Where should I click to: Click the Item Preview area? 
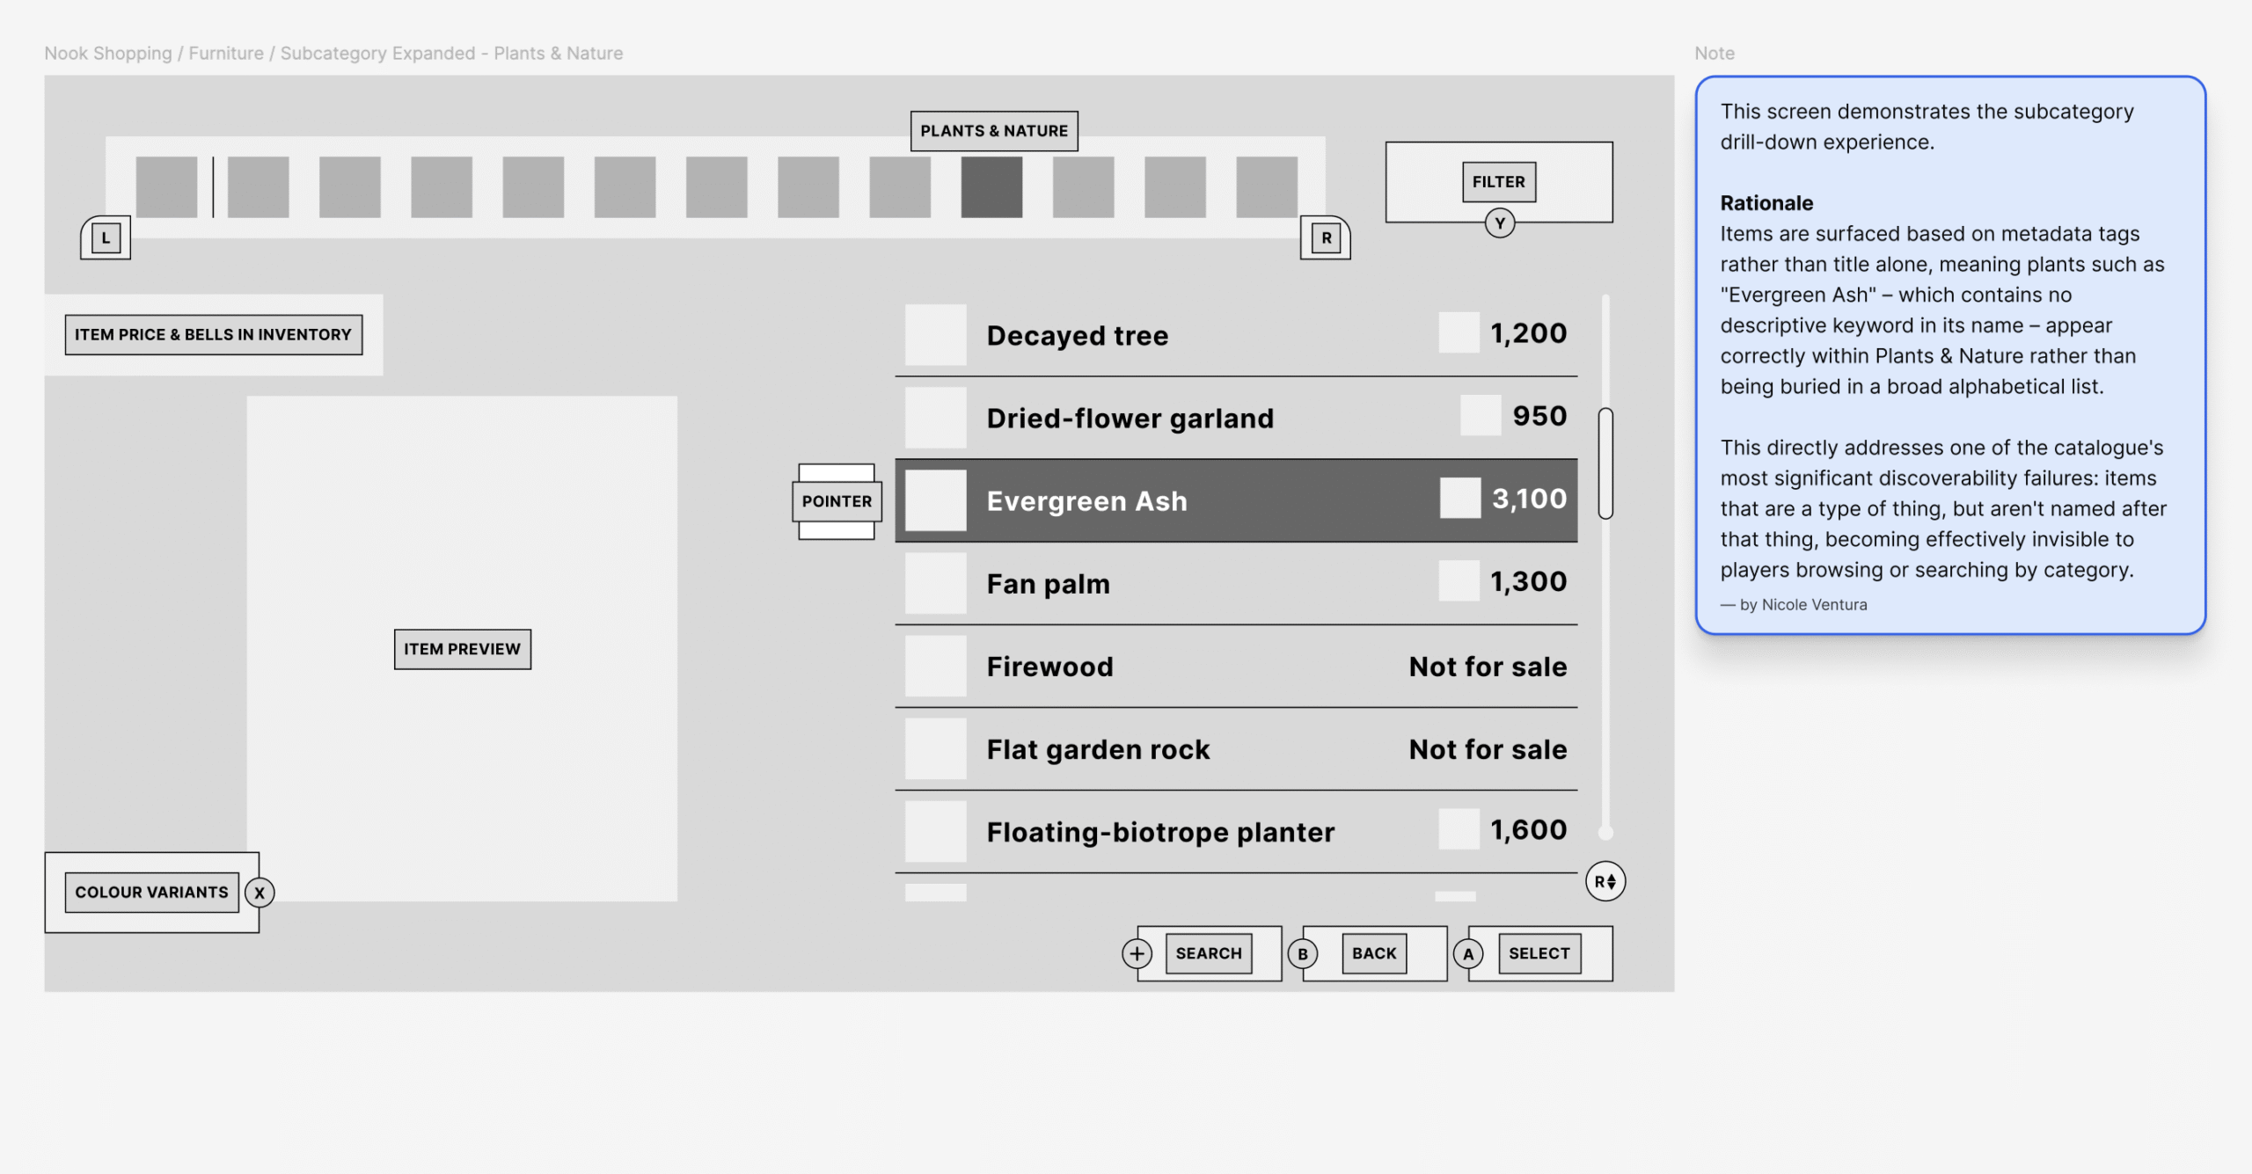[x=462, y=649]
